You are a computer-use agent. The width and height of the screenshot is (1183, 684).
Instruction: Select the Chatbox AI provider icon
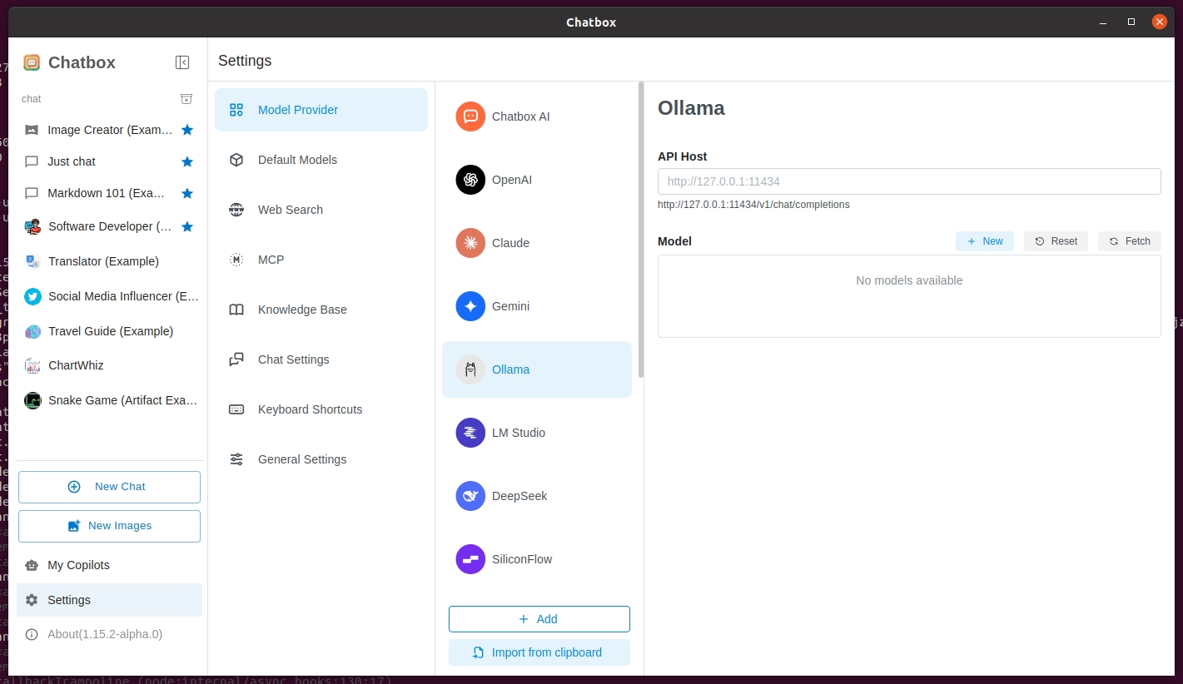click(x=470, y=116)
